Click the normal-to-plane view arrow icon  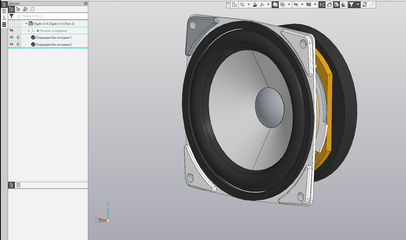pyautogui.click(x=255, y=5)
